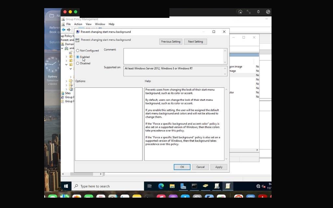The width and height of the screenshot is (333, 208).
Task: Click the red macOS close button
Action: (x=65, y=12)
